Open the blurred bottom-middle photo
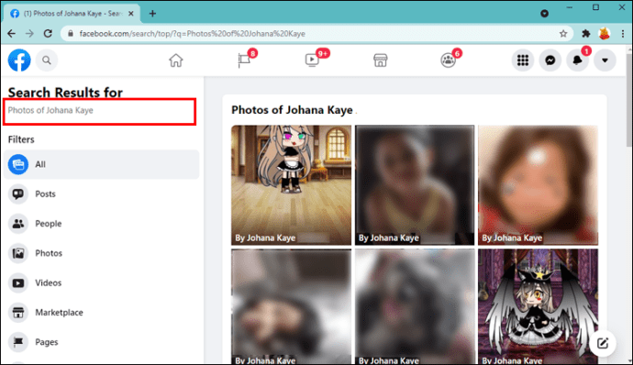 (415, 306)
